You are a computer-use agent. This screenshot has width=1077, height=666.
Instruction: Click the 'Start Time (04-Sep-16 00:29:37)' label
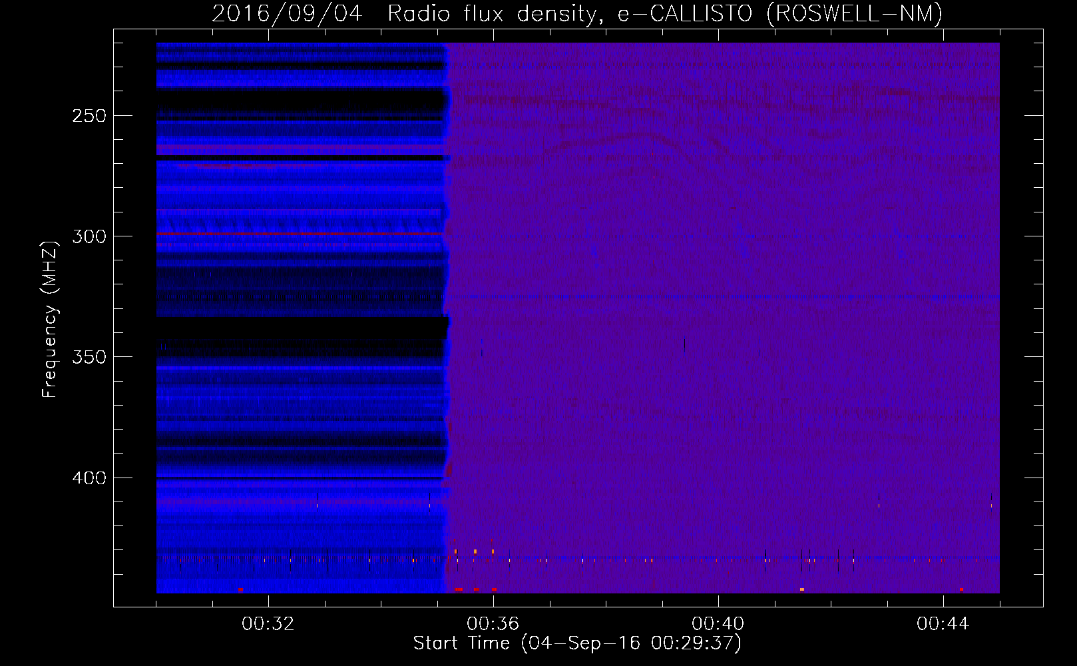point(577,643)
